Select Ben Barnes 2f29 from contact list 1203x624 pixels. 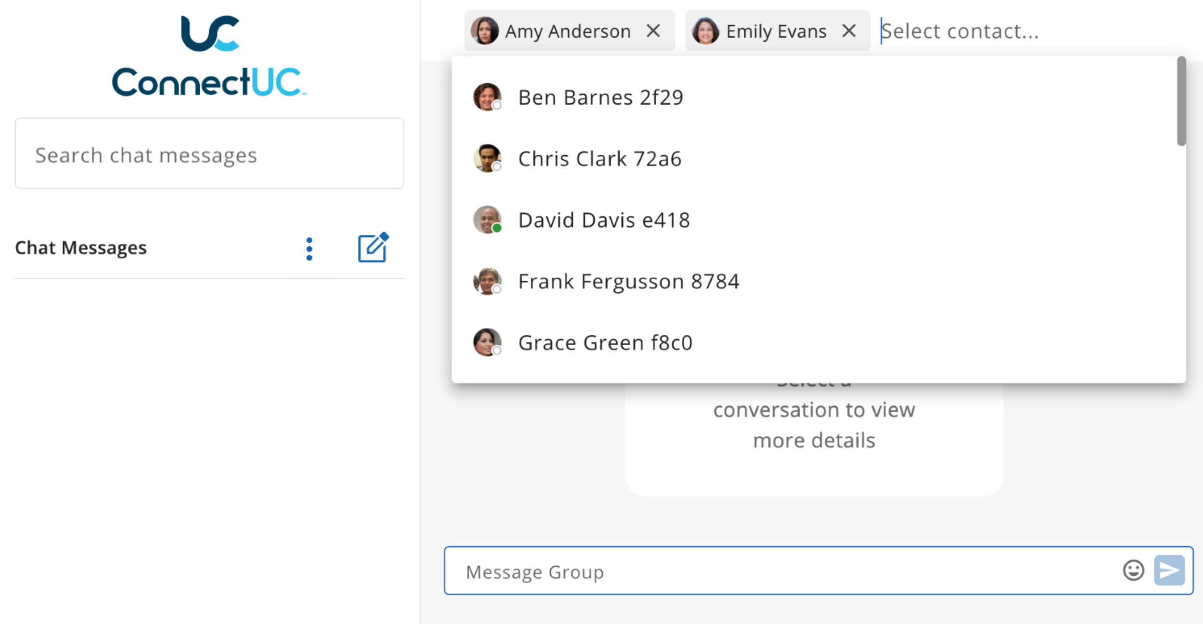(818, 97)
